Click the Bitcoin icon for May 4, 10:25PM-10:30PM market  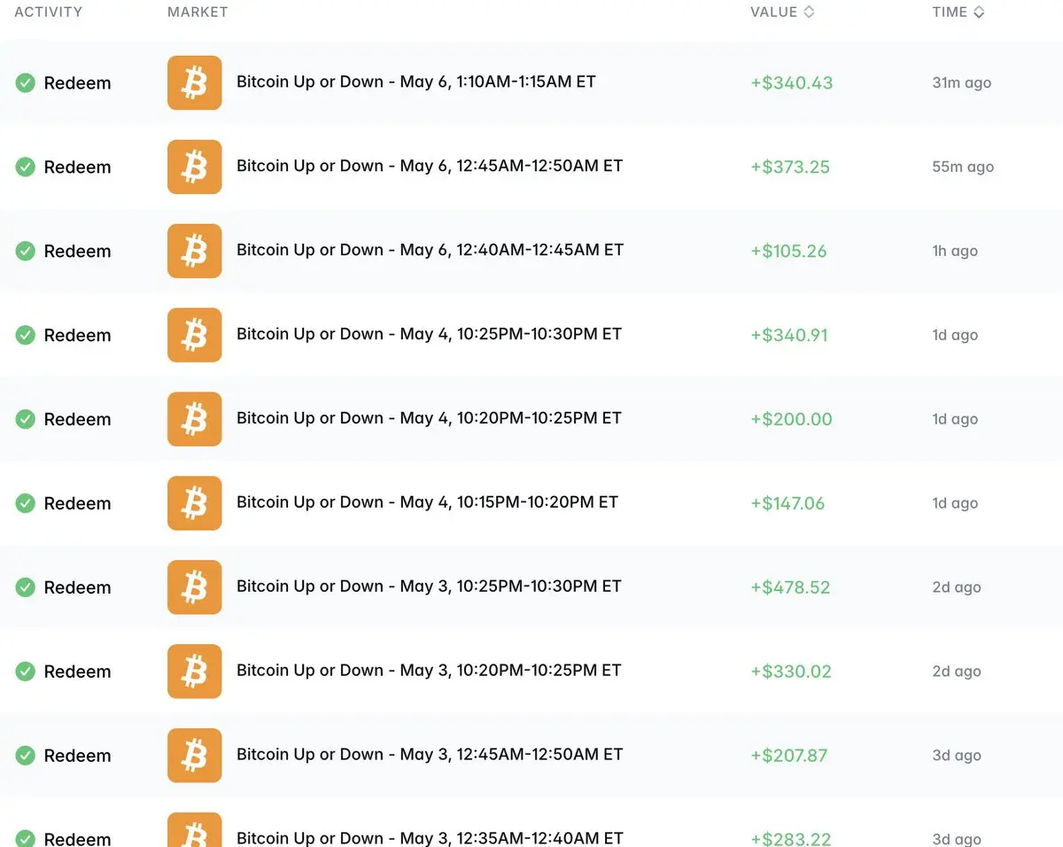[195, 335]
